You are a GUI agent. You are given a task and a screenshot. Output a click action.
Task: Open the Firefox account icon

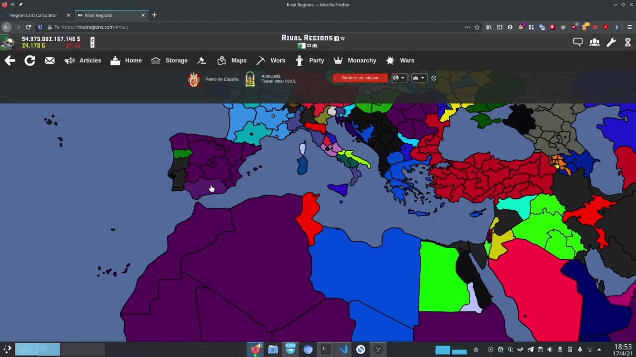[x=510, y=27]
